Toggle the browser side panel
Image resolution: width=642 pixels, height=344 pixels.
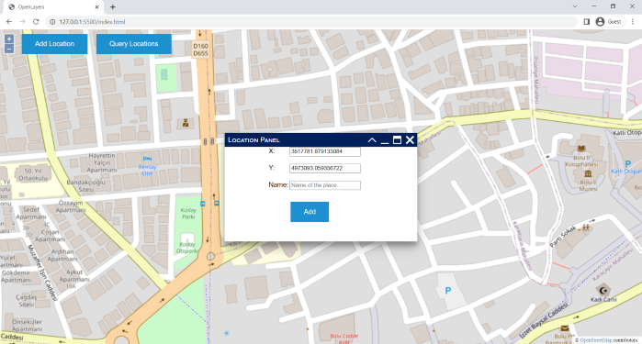pos(586,22)
